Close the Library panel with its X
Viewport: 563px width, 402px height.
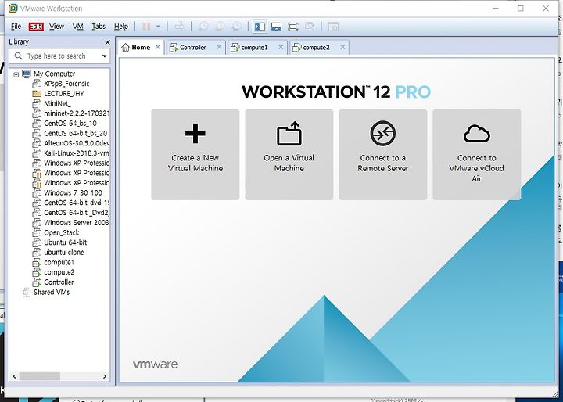[107, 42]
